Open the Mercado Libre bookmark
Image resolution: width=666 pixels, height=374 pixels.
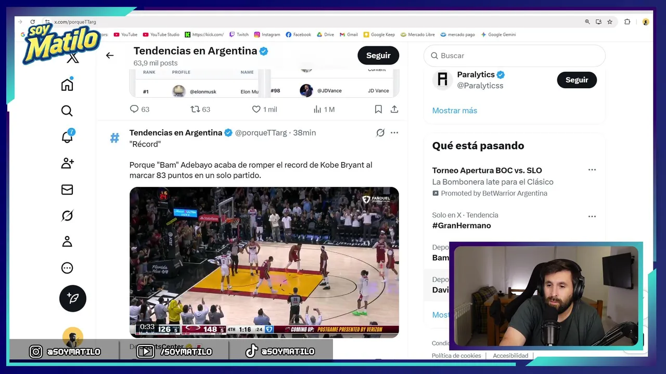click(x=417, y=35)
